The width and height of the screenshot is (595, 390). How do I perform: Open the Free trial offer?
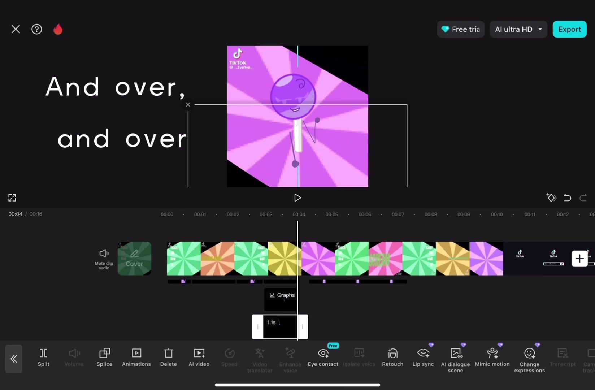[x=461, y=29]
